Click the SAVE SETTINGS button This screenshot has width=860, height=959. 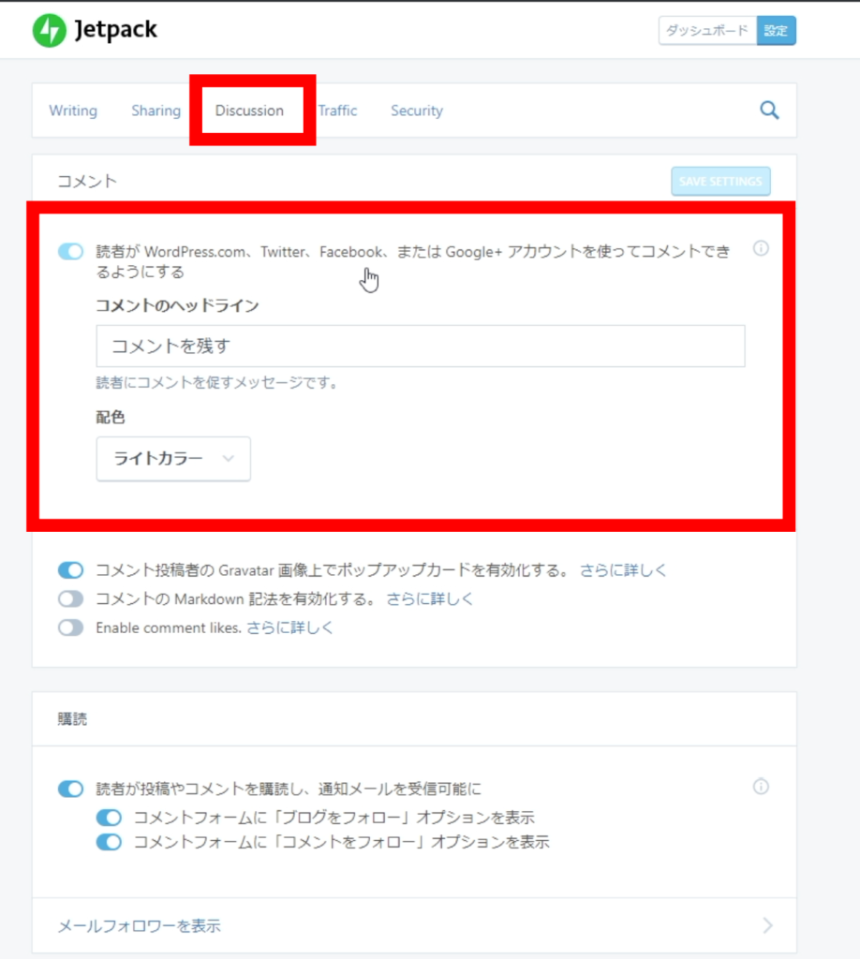point(720,181)
